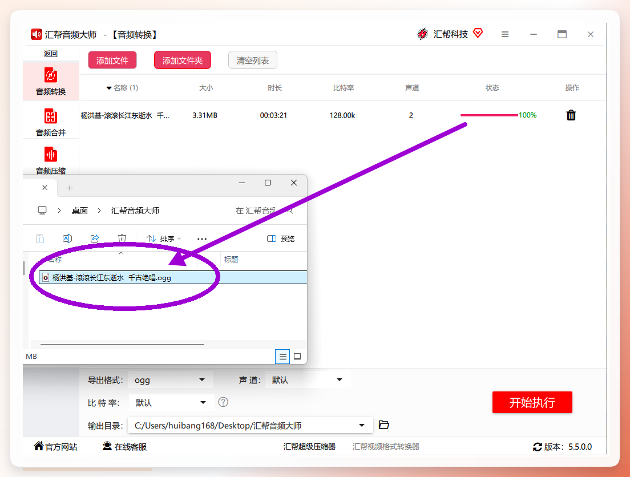Viewport: 630px width, 477px height.
Task: Open the bitrate help question mark
Action: coord(223,402)
